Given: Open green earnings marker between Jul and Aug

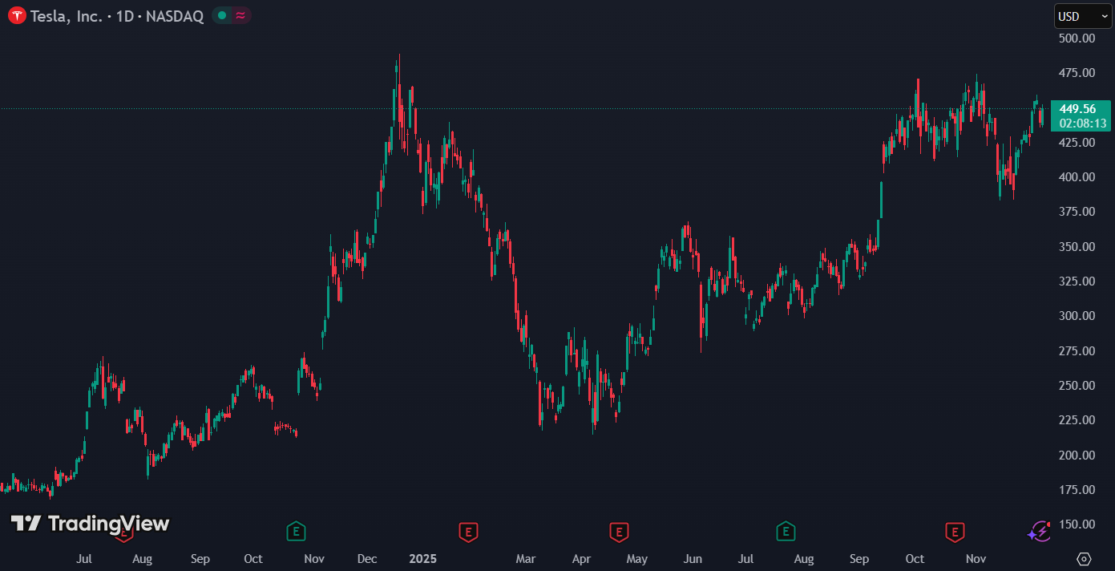Looking at the screenshot, I should (x=786, y=531).
